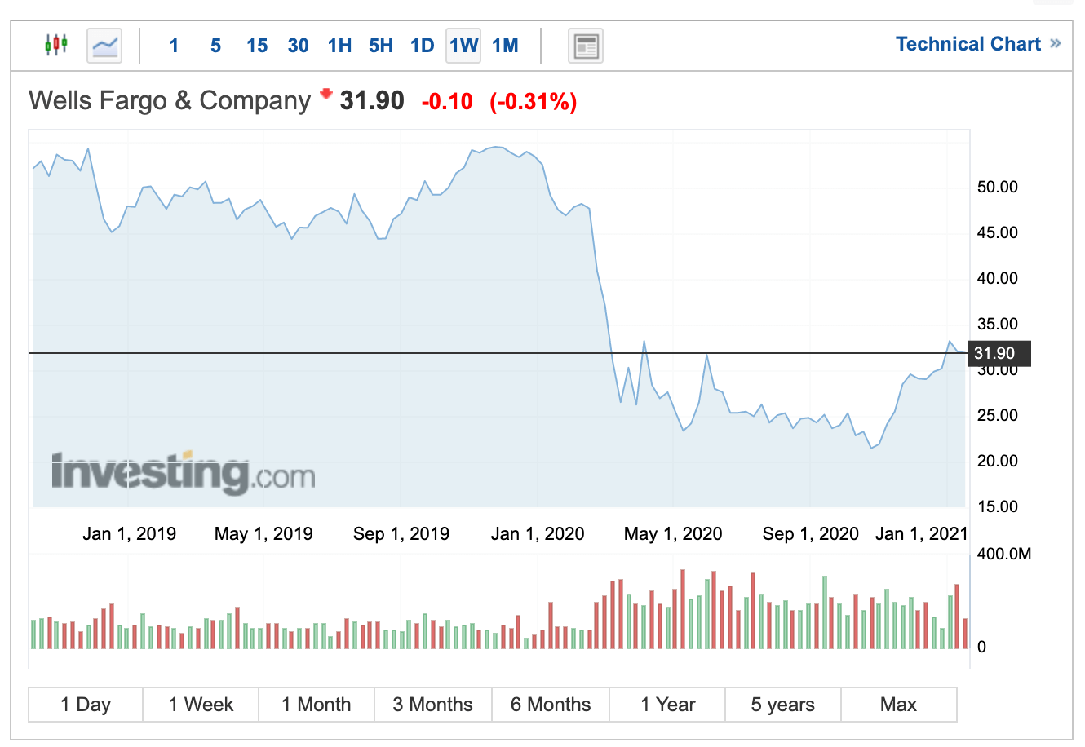Select the 1M monthly interval
Screen dimensions: 1085x747
tap(505, 46)
